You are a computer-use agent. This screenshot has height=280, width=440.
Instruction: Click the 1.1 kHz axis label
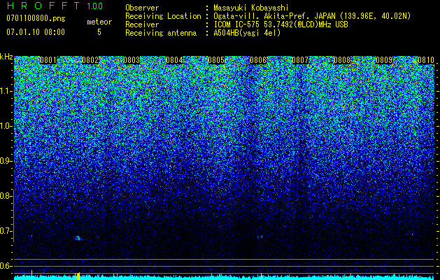coord(6,91)
